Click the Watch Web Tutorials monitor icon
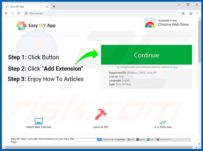 click(39, 121)
